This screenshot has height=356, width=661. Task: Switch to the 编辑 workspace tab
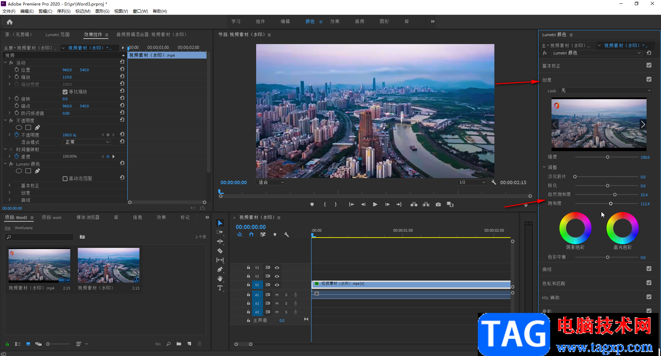(x=285, y=22)
